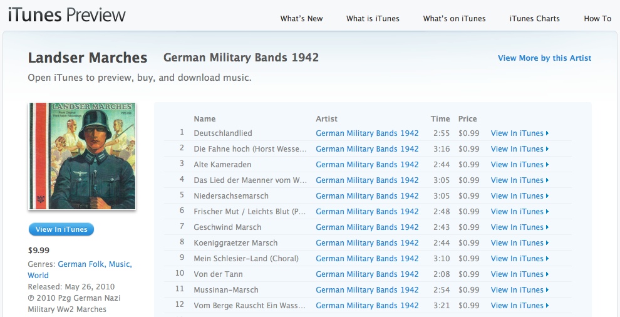View Niedersachsemarsch in iTunes
This screenshot has width=620, height=317.
pyautogui.click(x=520, y=196)
